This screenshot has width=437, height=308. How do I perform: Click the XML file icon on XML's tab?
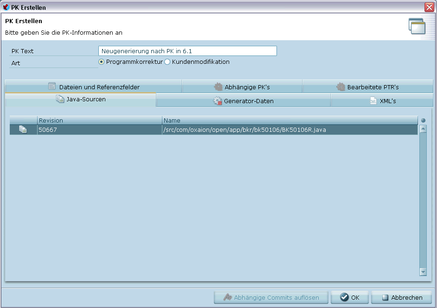[373, 100]
